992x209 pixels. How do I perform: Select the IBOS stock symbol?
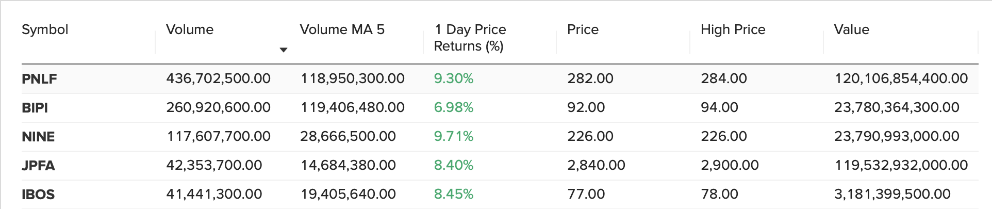point(38,195)
